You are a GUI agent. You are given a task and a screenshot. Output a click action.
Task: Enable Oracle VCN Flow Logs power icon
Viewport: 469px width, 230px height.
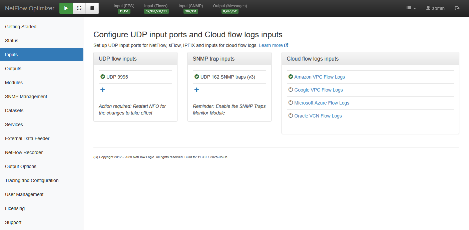(x=291, y=116)
